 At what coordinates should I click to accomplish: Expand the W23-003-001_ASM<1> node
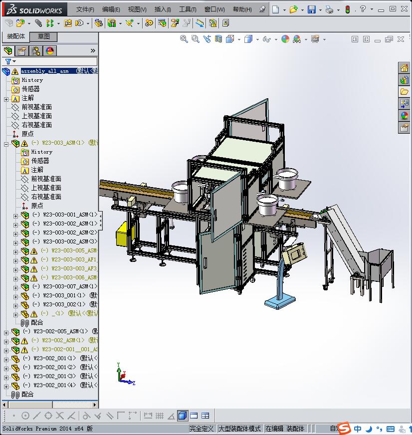point(15,216)
